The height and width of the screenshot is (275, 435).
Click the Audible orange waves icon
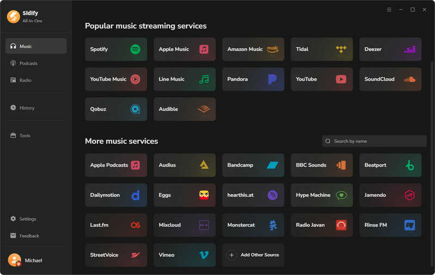click(203, 109)
